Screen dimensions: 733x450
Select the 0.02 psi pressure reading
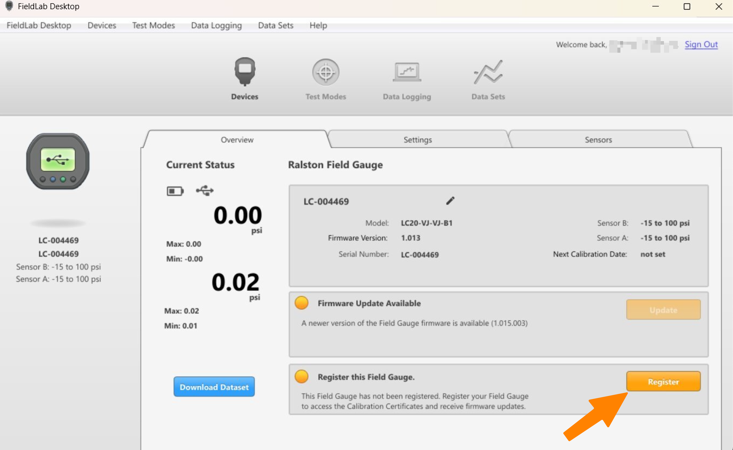(235, 282)
